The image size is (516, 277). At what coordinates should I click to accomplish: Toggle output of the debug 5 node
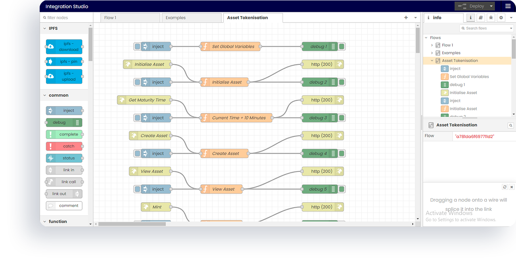click(x=341, y=189)
